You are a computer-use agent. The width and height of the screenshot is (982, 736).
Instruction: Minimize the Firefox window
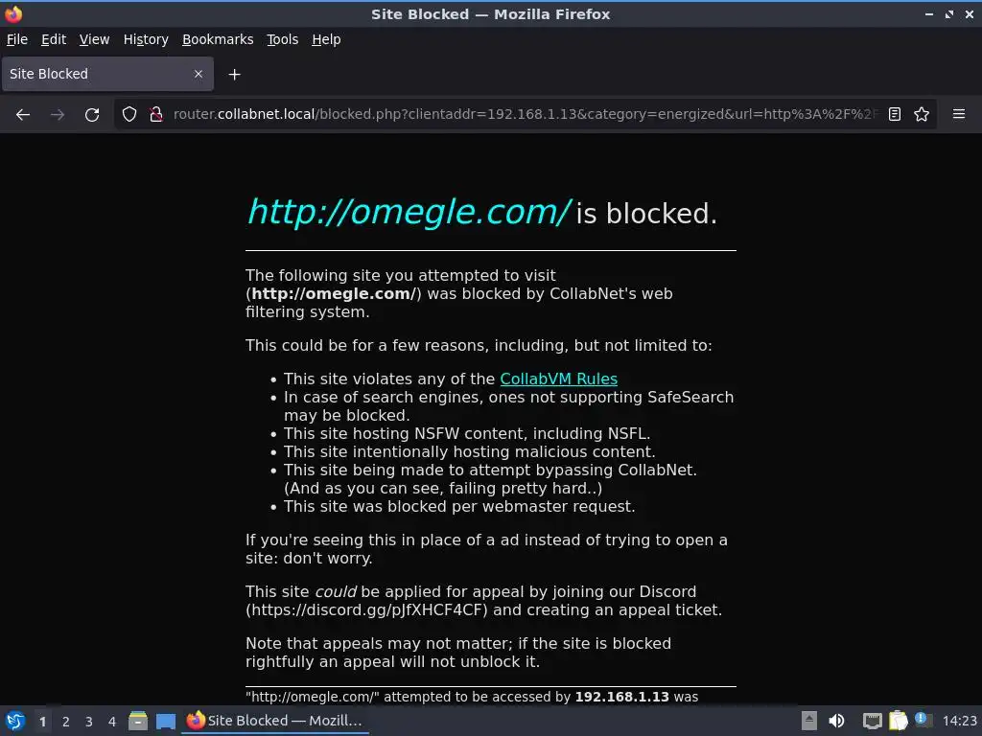[x=928, y=13]
